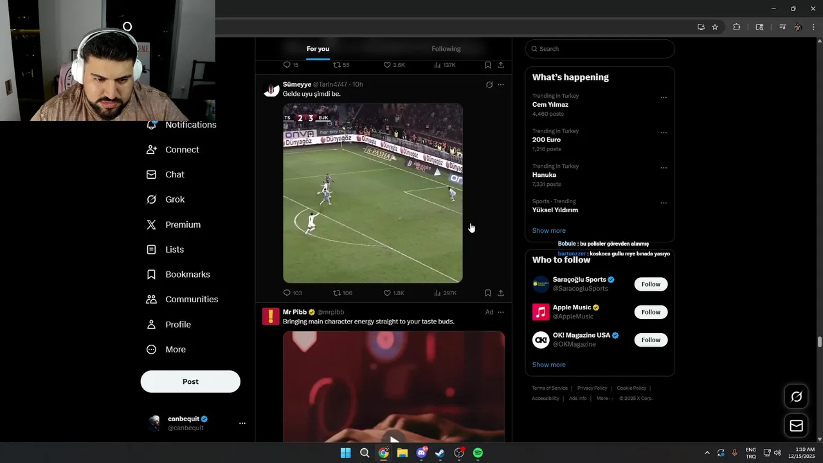
Task: Open Notifications in the left sidebar
Action: click(181, 125)
